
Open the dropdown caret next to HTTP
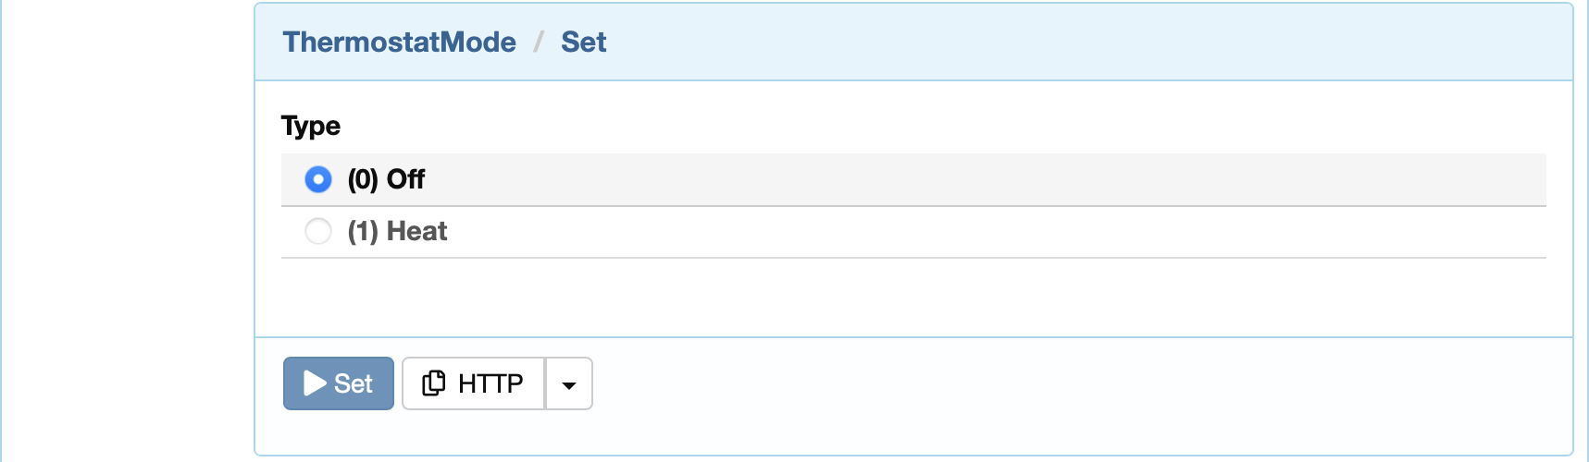(x=569, y=383)
